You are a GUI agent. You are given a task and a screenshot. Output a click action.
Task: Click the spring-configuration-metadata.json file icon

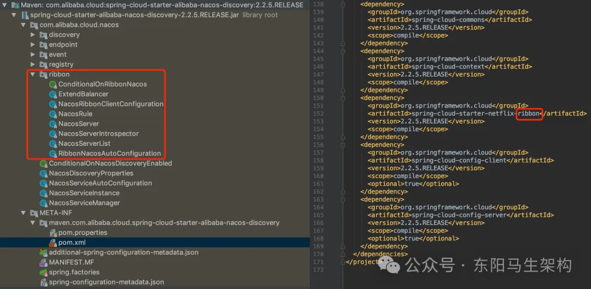(43, 282)
